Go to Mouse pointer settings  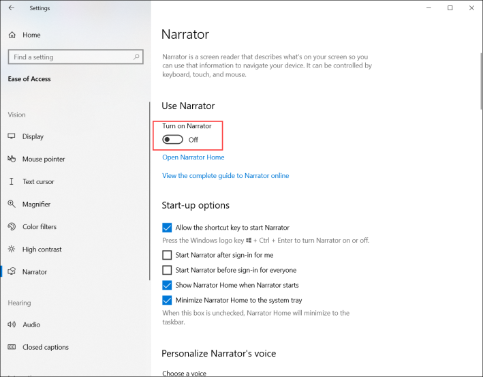(x=44, y=159)
